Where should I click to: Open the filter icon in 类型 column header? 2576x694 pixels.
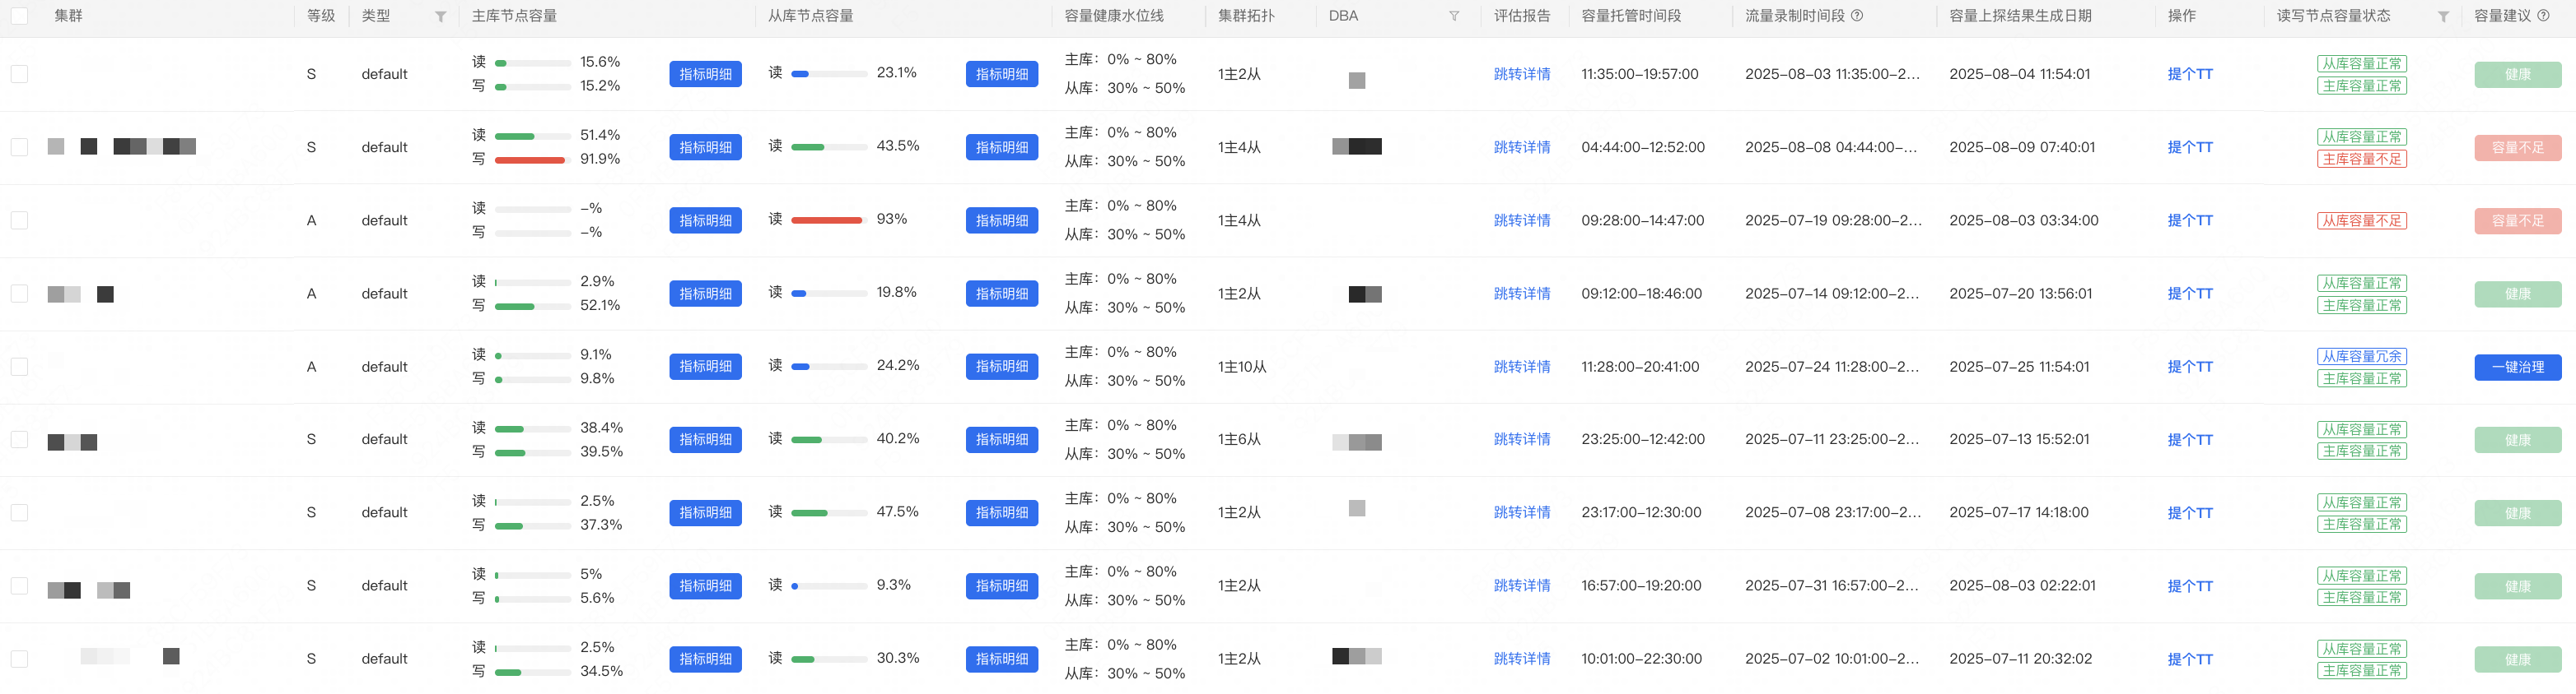coord(440,17)
